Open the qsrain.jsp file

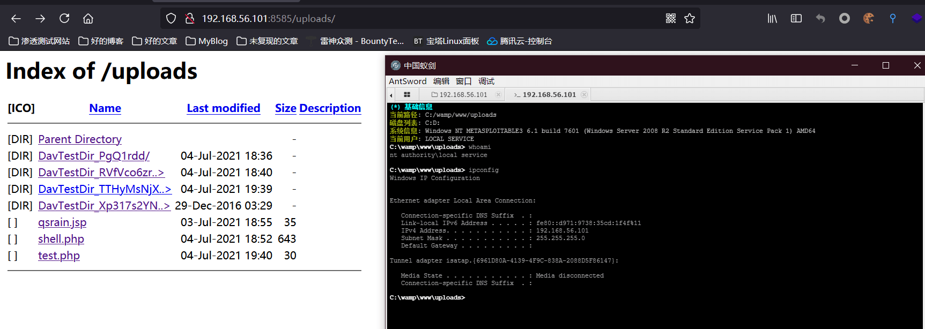pyautogui.click(x=62, y=222)
